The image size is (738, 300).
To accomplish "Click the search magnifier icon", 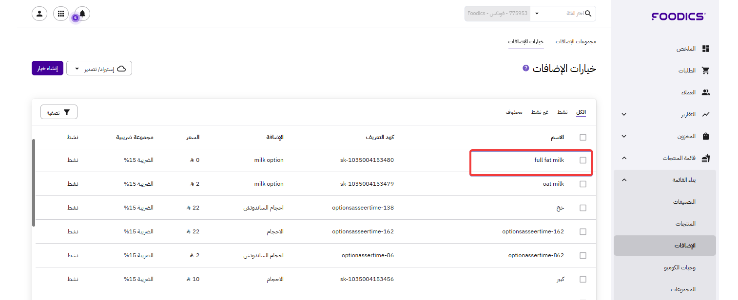I will 588,14.
